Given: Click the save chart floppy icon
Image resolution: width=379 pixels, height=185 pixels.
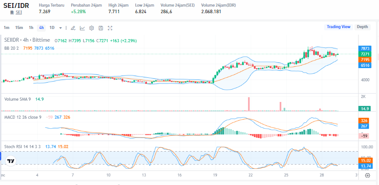Looking at the screenshot, I should (x=101, y=28).
